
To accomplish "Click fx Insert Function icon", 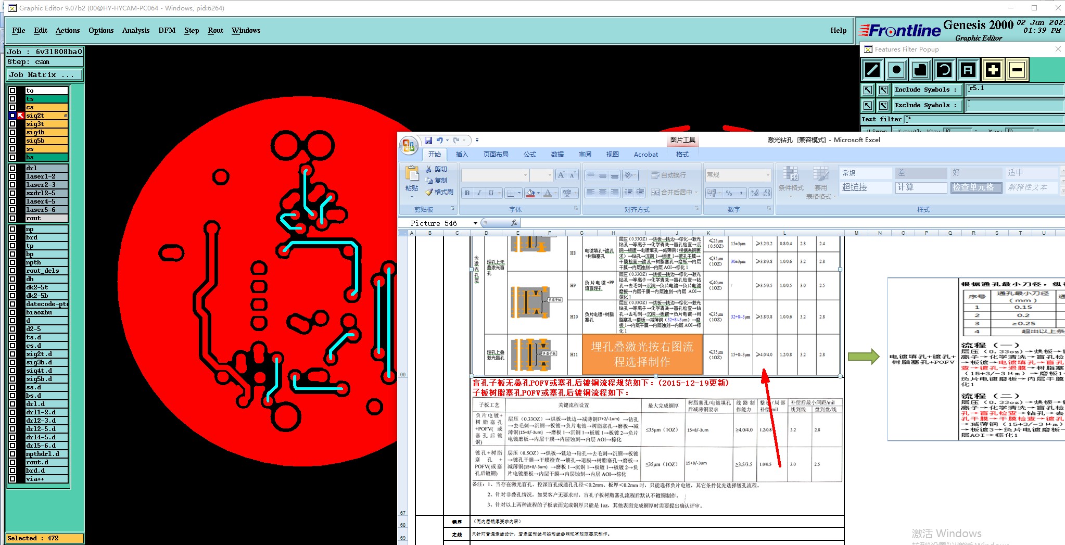I will 514,223.
